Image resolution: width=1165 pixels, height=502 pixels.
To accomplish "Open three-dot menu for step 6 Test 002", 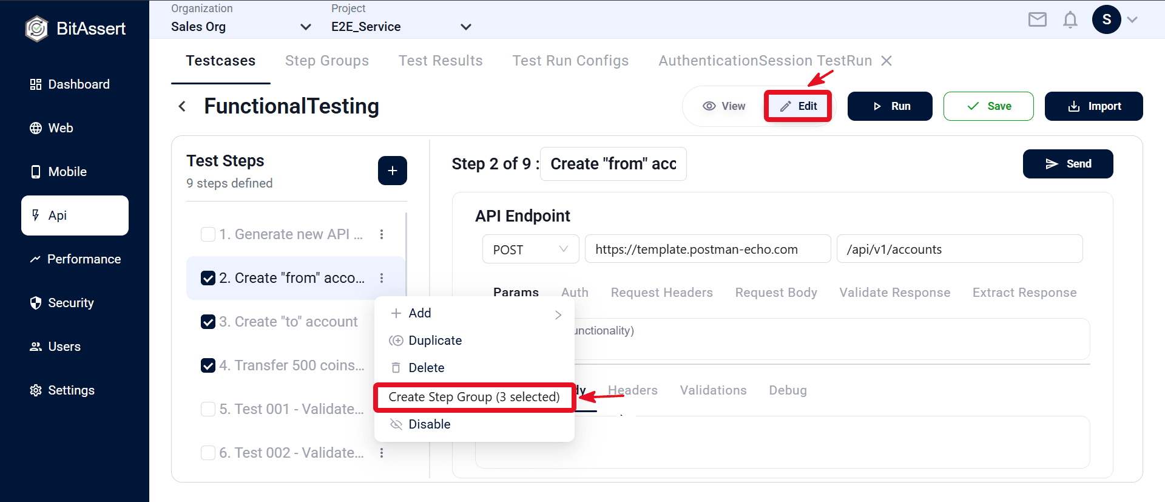I will [382, 453].
